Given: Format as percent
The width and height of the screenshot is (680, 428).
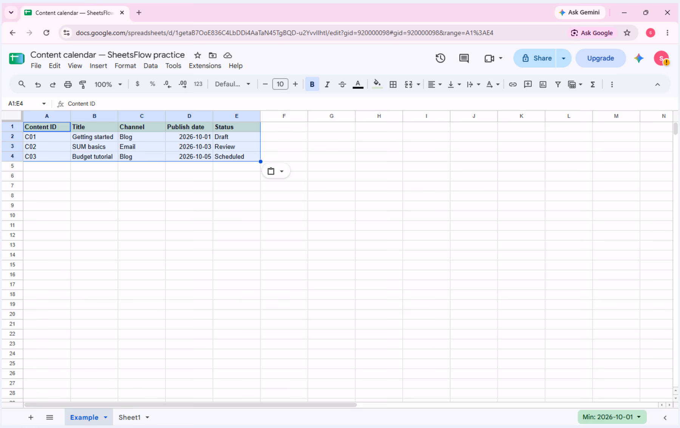Looking at the screenshot, I should tap(152, 84).
